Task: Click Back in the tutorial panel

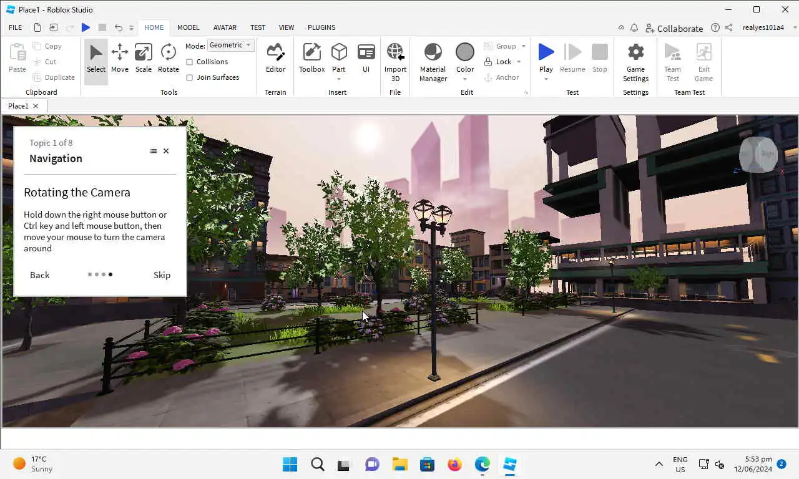Action: click(x=39, y=275)
